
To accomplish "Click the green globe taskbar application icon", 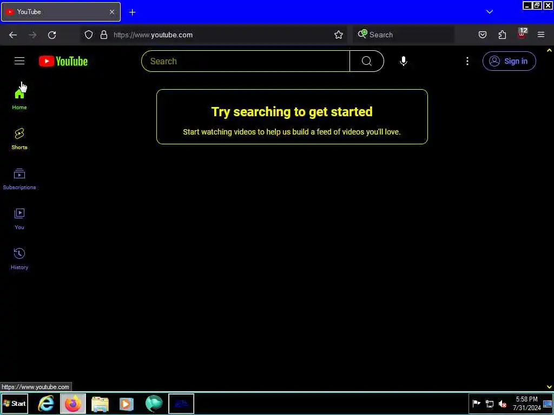I will 154,404.
